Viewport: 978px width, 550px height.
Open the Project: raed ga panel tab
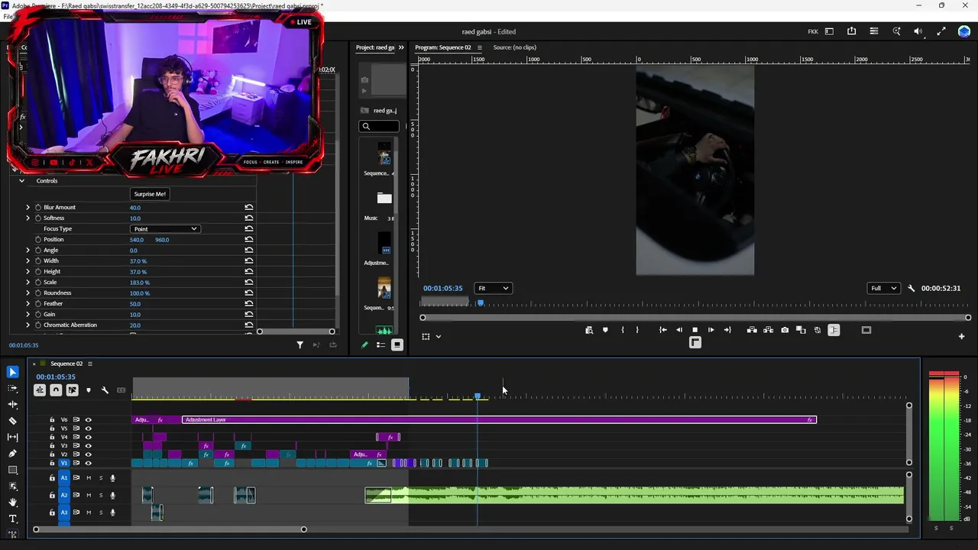pos(375,47)
